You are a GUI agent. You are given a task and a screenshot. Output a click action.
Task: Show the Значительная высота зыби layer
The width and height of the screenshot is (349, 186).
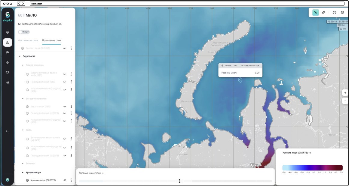[x=65, y=139]
